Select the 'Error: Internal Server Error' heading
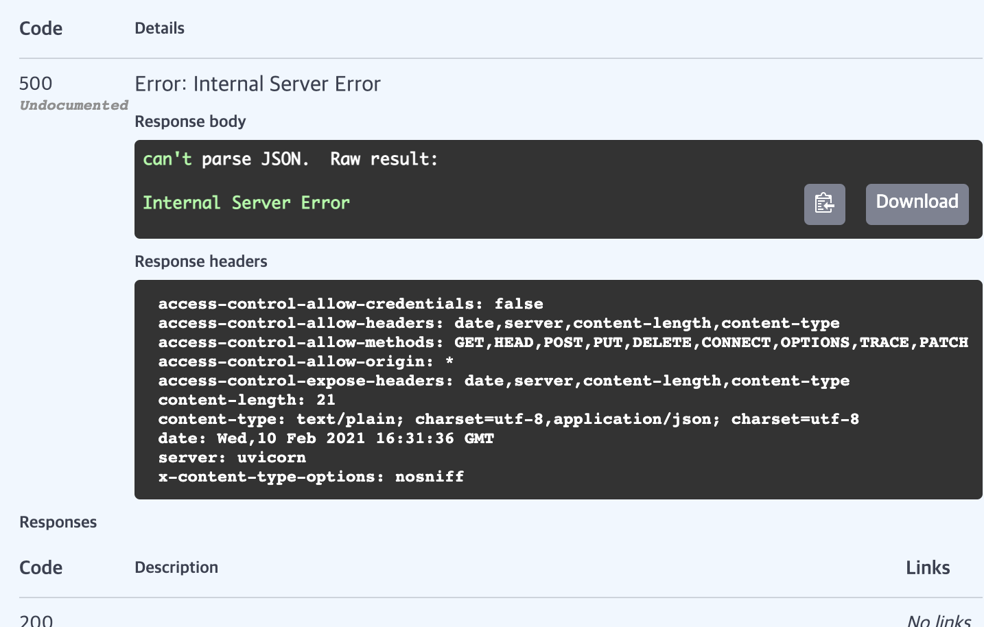 coord(257,84)
